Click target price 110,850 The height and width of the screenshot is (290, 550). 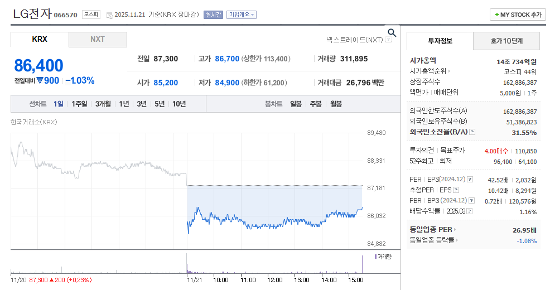click(x=526, y=151)
